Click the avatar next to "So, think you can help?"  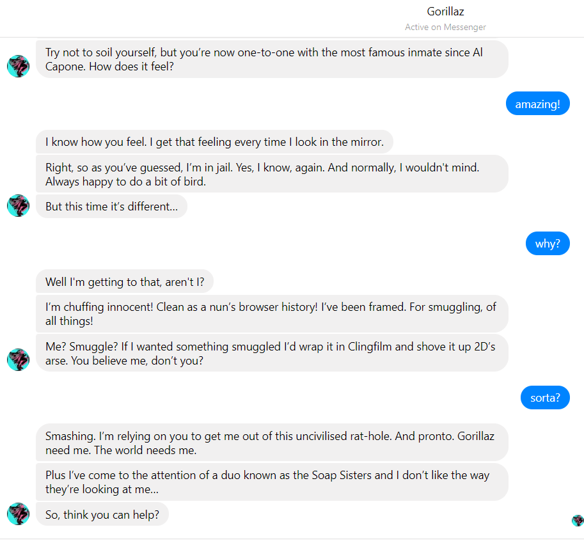click(x=18, y=514)
